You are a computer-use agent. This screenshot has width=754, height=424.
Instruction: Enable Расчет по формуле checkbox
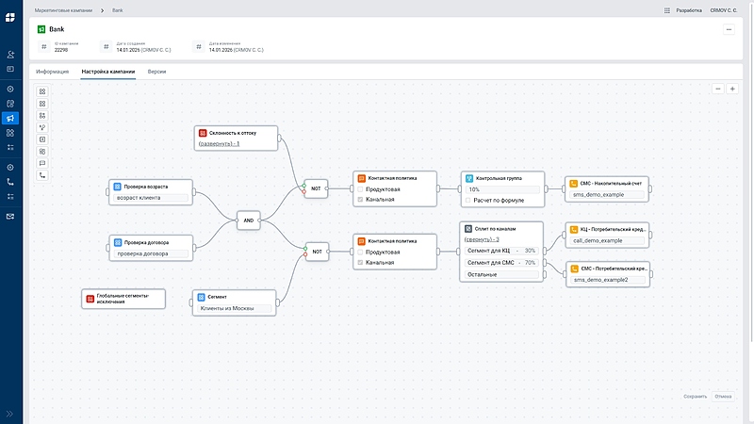pyautogui.click(x=468, y=200)
